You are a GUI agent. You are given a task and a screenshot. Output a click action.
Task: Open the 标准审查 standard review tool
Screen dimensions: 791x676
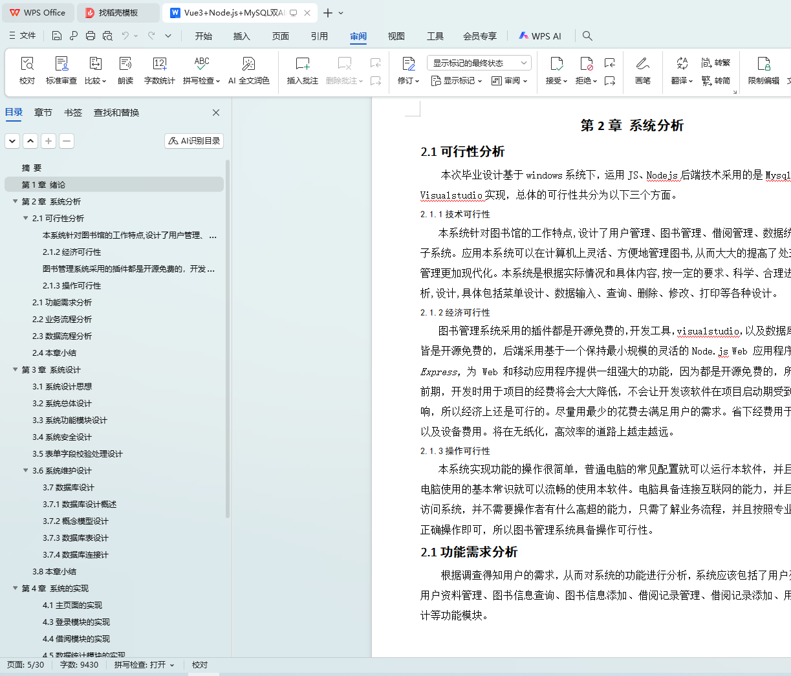[x=61, y=70]
